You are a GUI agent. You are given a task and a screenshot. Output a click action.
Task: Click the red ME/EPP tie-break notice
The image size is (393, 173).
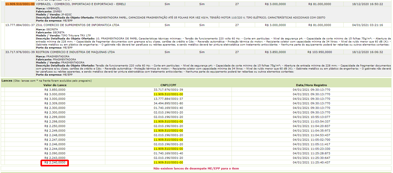[x=196, y=168]
